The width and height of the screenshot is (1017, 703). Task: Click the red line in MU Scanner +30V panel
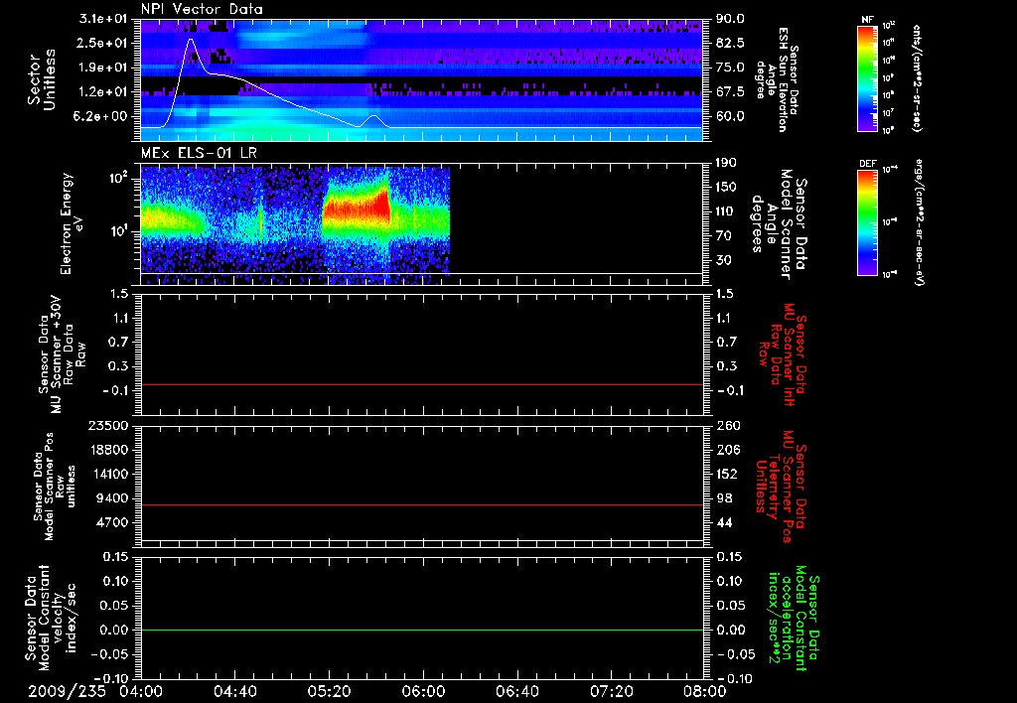coord(422,384)
